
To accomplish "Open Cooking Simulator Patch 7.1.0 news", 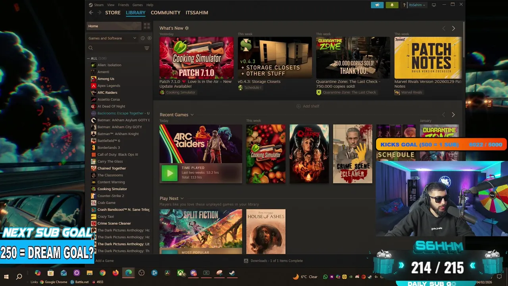I will 196,58.
